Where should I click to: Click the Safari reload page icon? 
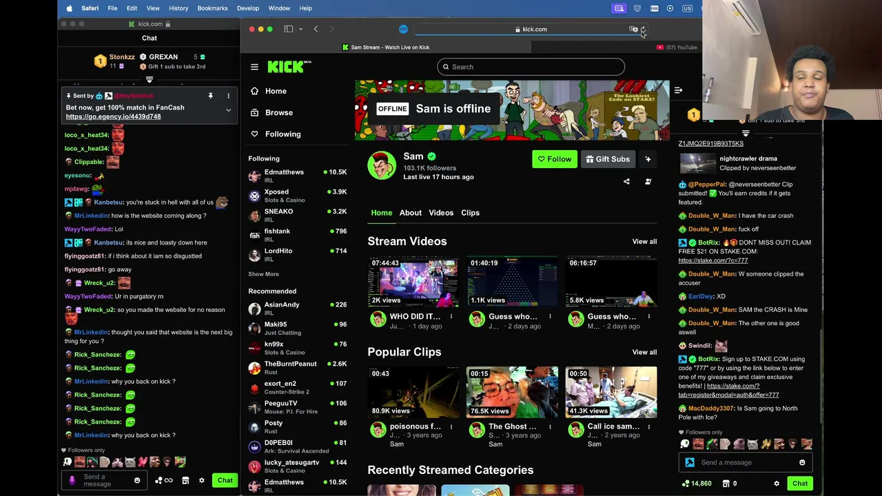click(x=642, y=30)
